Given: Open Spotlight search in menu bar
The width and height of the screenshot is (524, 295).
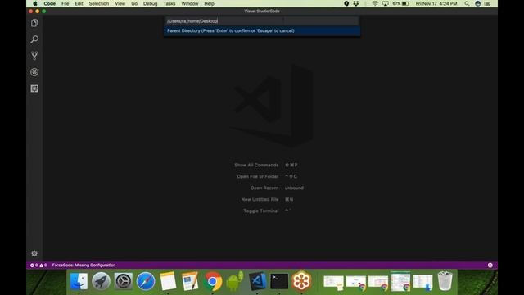Looking at the screenshot, I should click(467, 3).
